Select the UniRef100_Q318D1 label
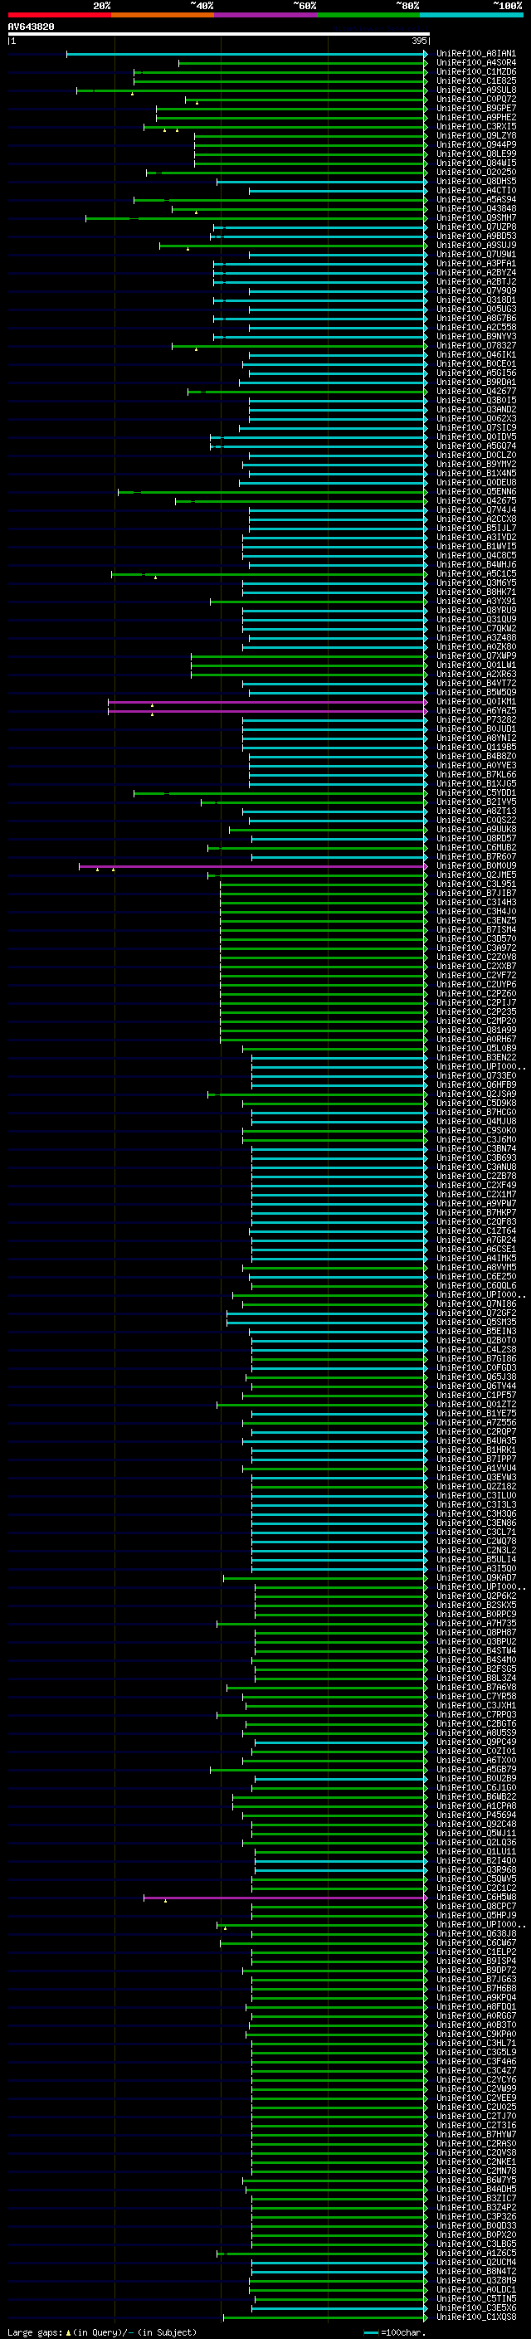Screen dimensions: 531x2339 coord(475,300)
